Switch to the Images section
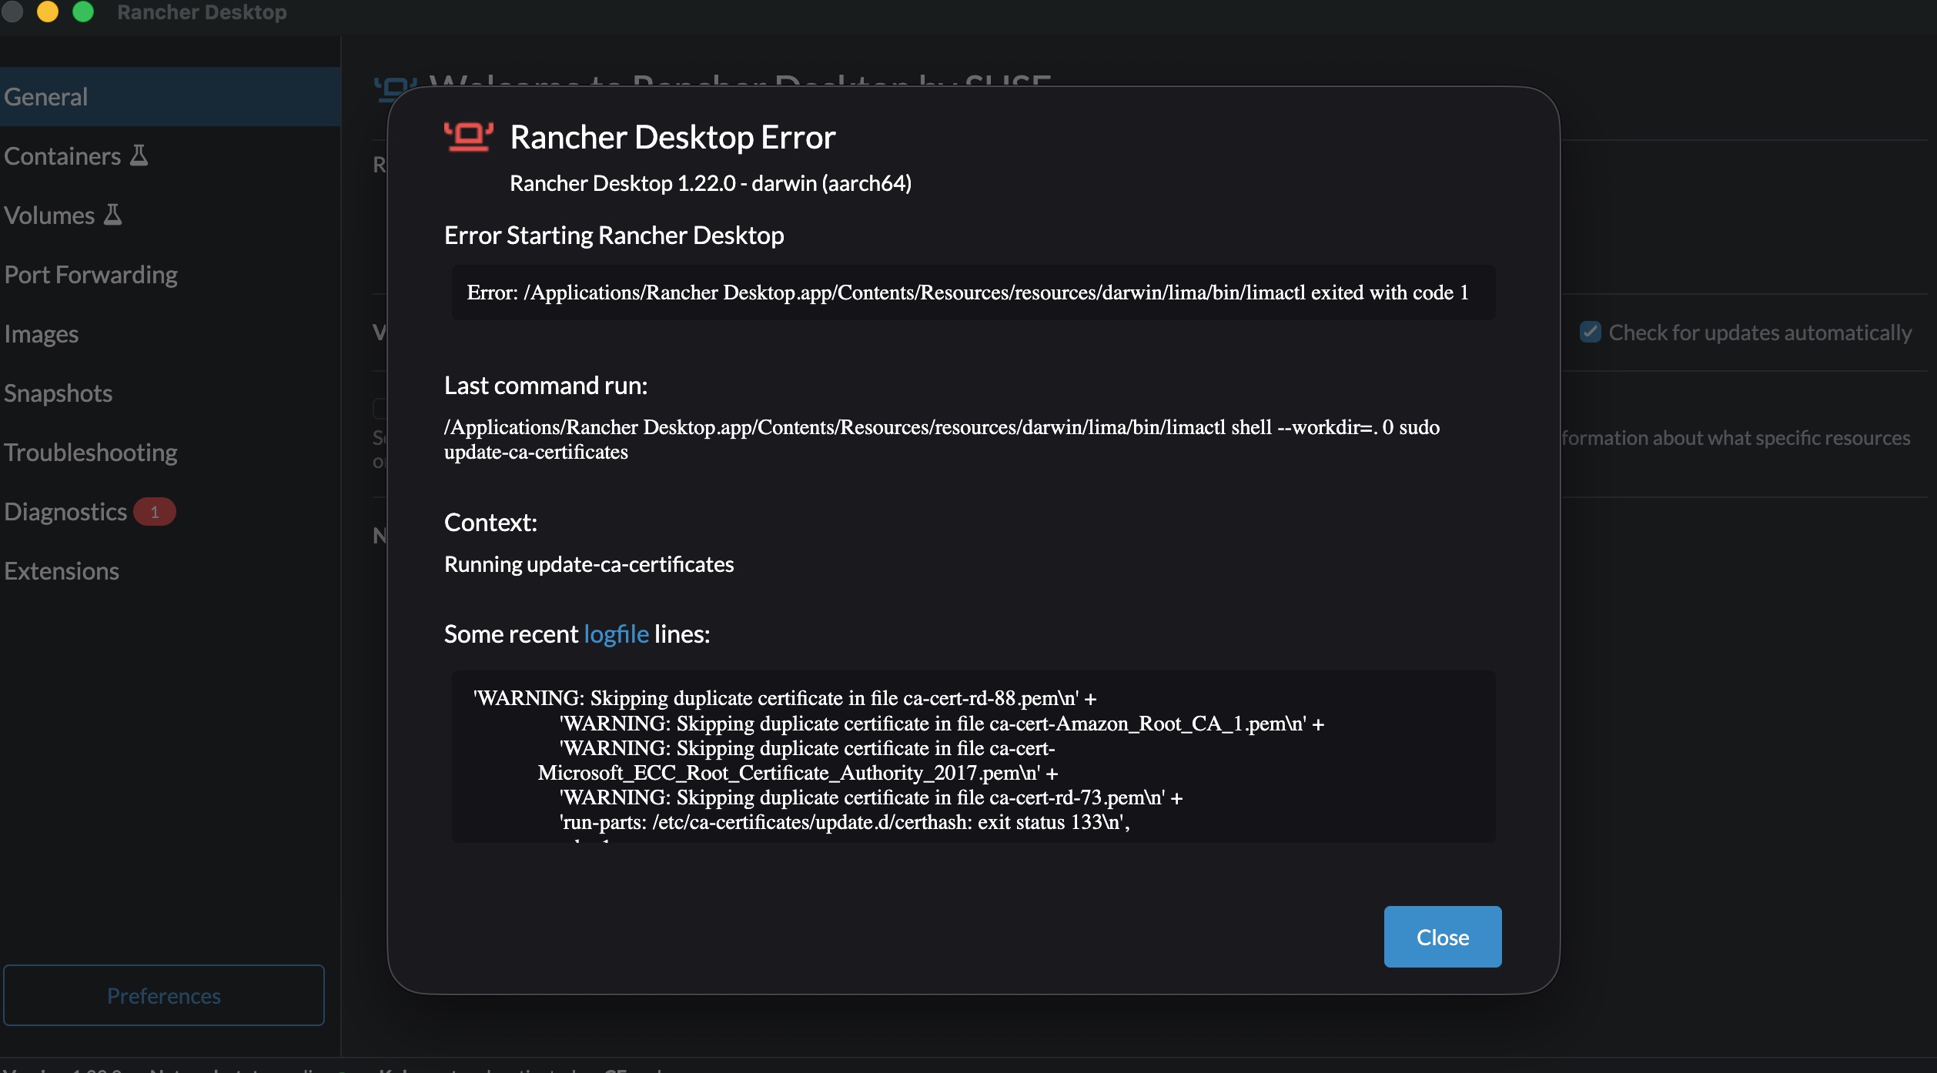 42,333
